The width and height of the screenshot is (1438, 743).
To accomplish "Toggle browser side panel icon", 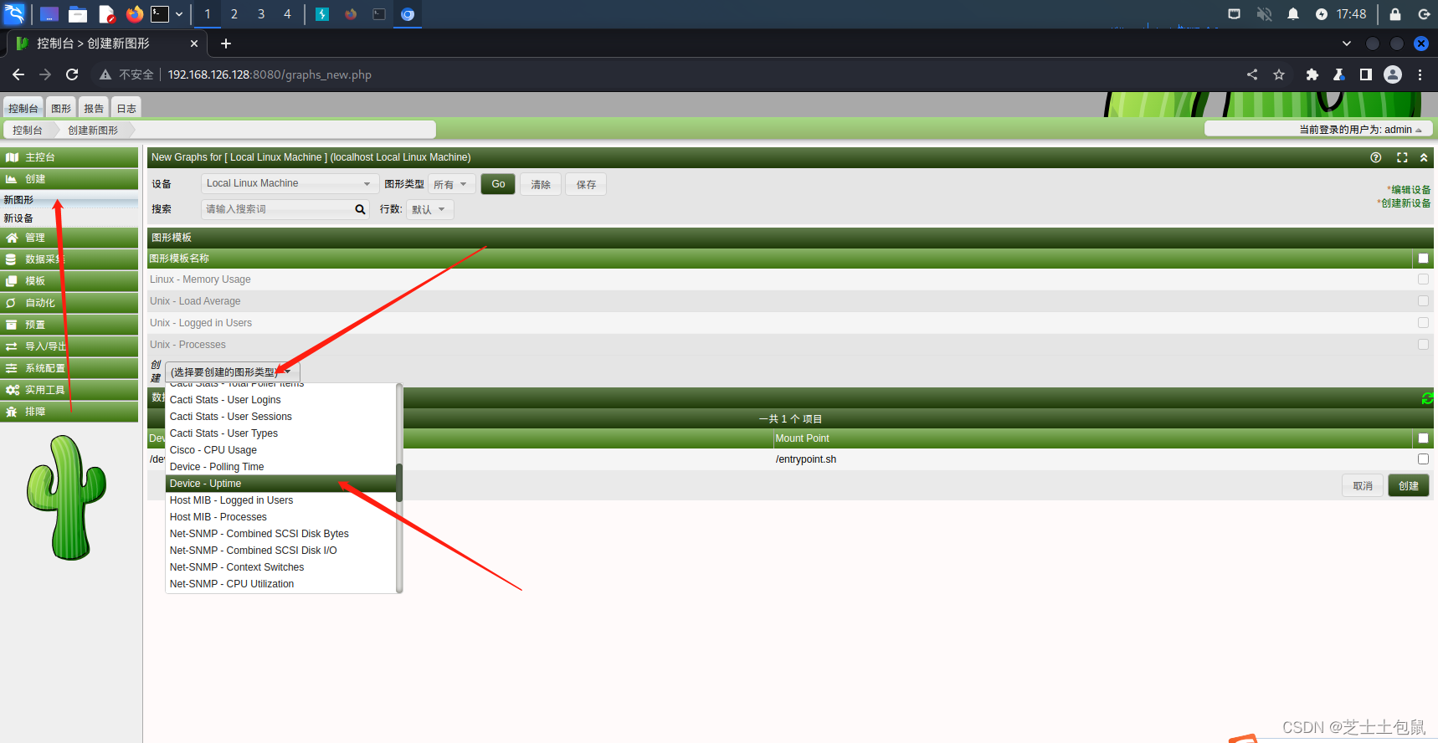I will pyautogui.click(x=1366, y=74).
